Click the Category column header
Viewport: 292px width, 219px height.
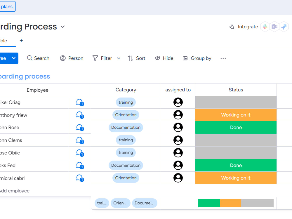coord(126,90)
